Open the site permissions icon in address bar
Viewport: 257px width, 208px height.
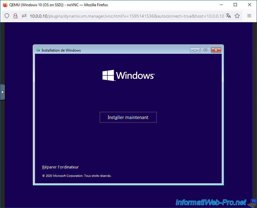pyautogui.click(x=24, y=16)
